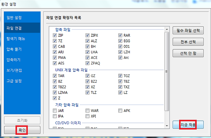Enable the JAR extension checkbox
The image size is (211, 138).
click(x=55, y=111)
